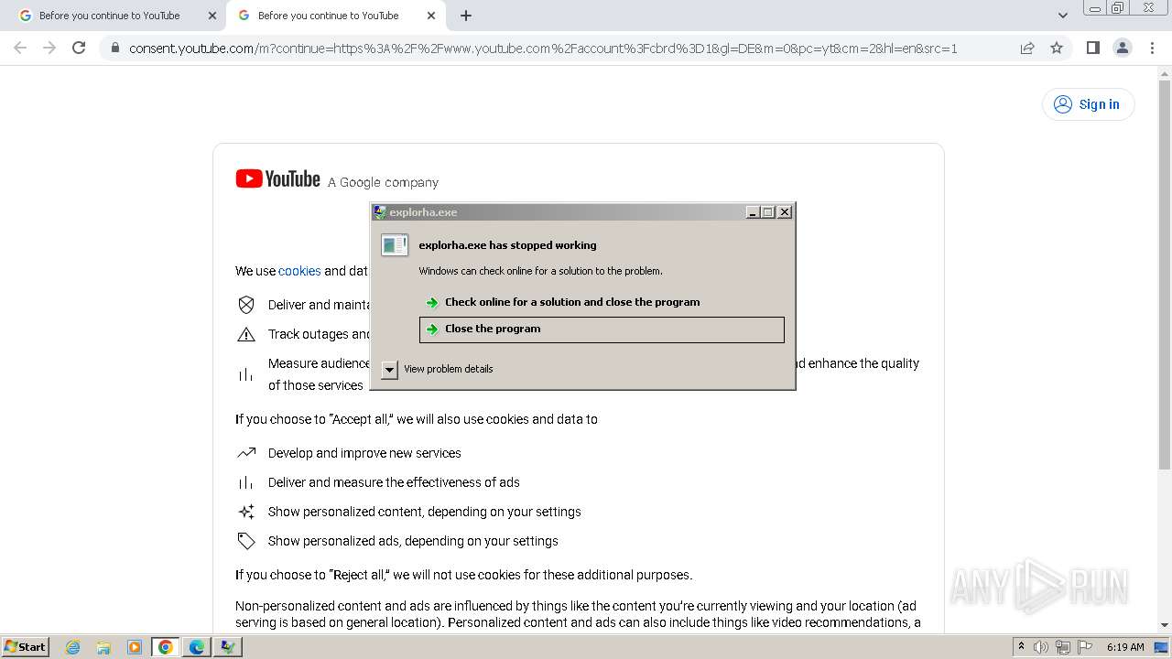Open tab search dropdown arrow
Screen dimensions: 1172x659
1062,16
